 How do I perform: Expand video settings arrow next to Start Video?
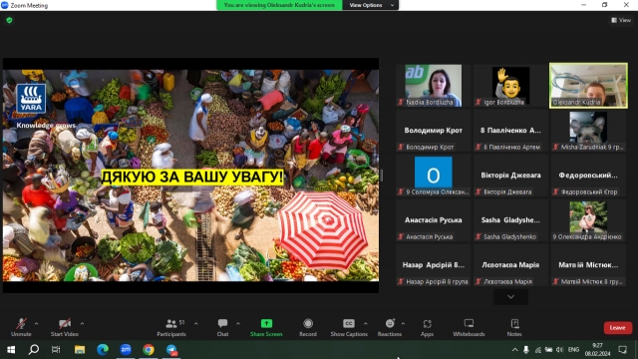pos(82,323)
